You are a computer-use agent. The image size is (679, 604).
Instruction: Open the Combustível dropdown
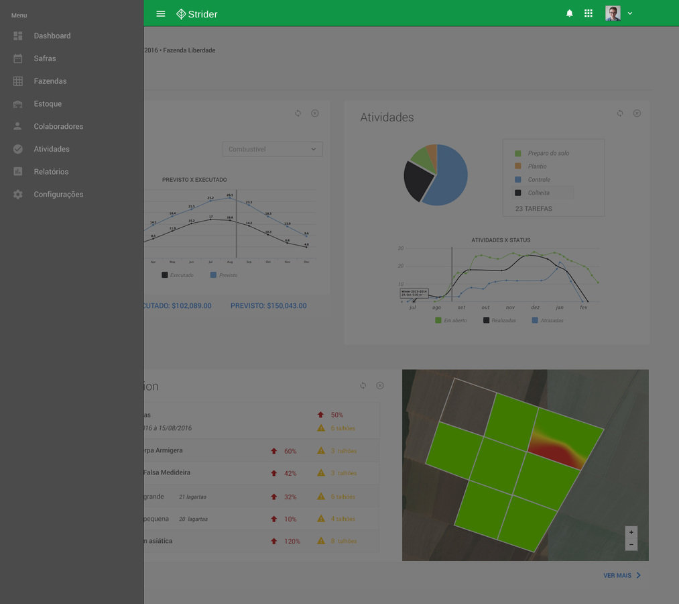(x=272, y=149)
